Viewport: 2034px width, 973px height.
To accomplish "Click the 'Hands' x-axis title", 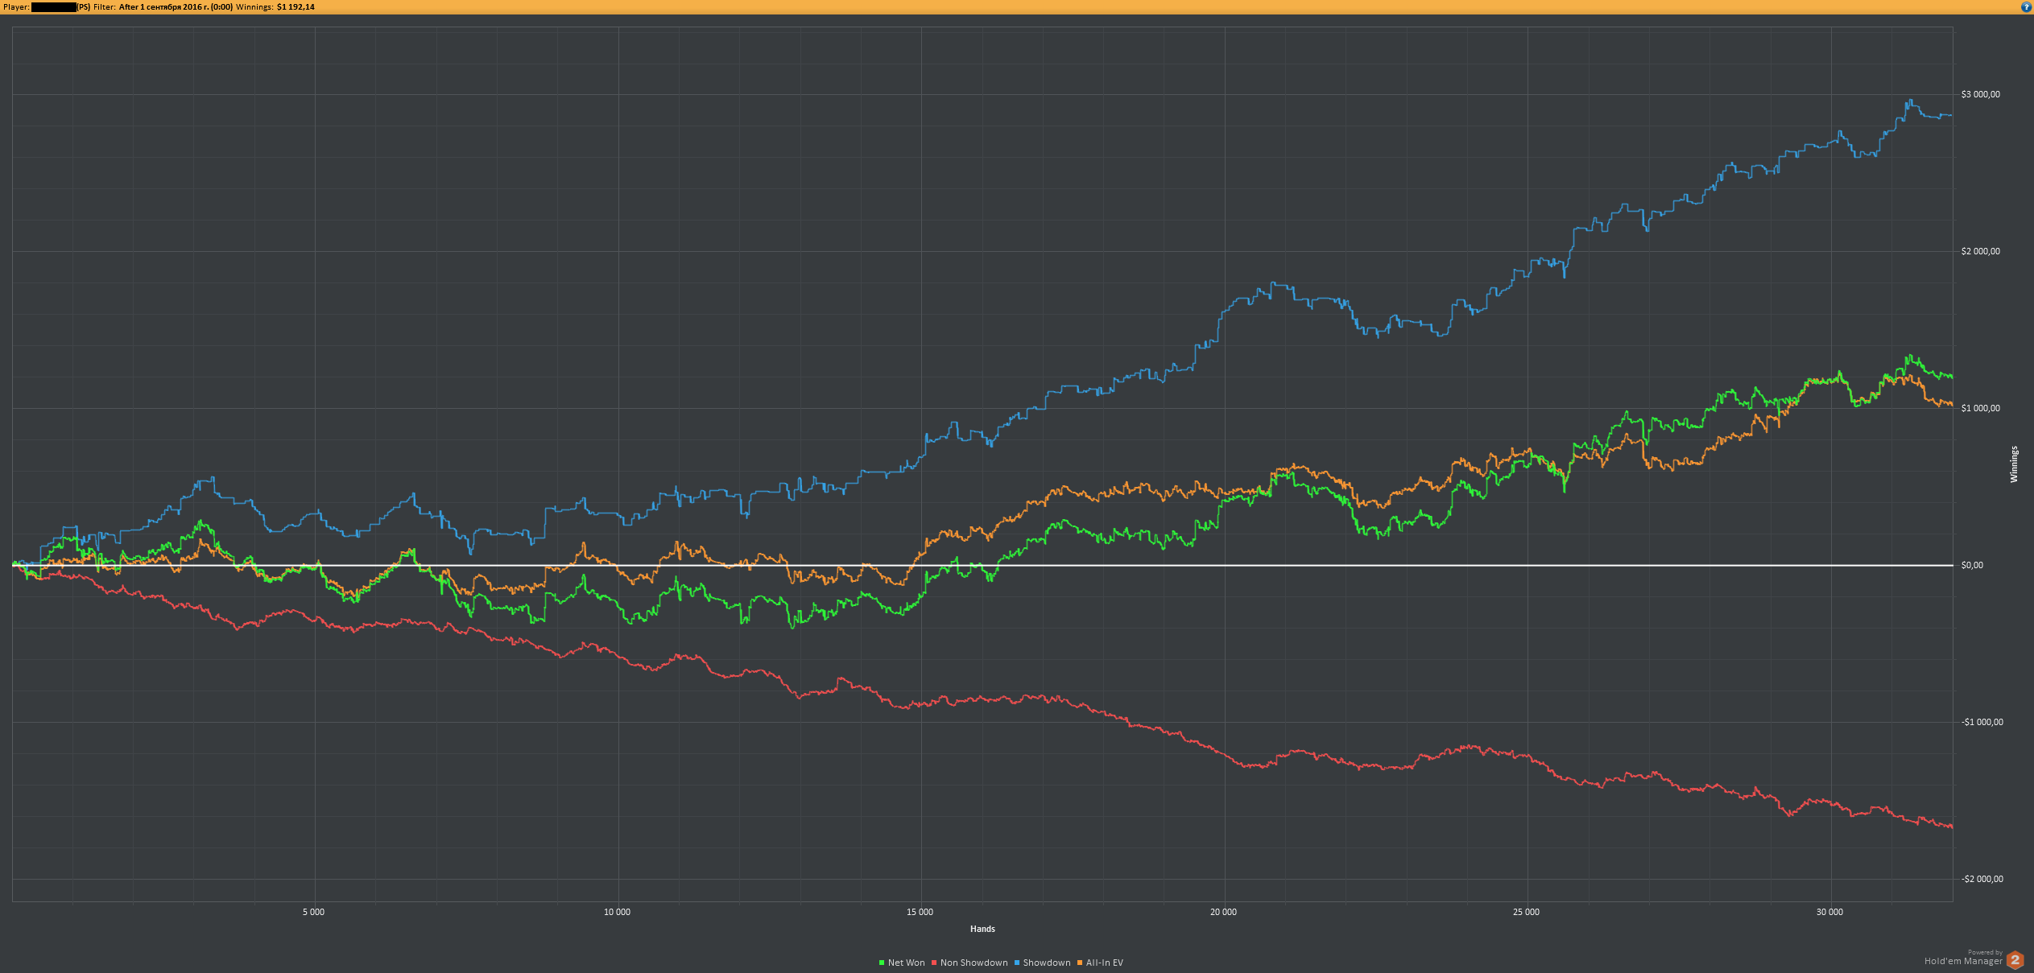I will (x=982, y=929).
